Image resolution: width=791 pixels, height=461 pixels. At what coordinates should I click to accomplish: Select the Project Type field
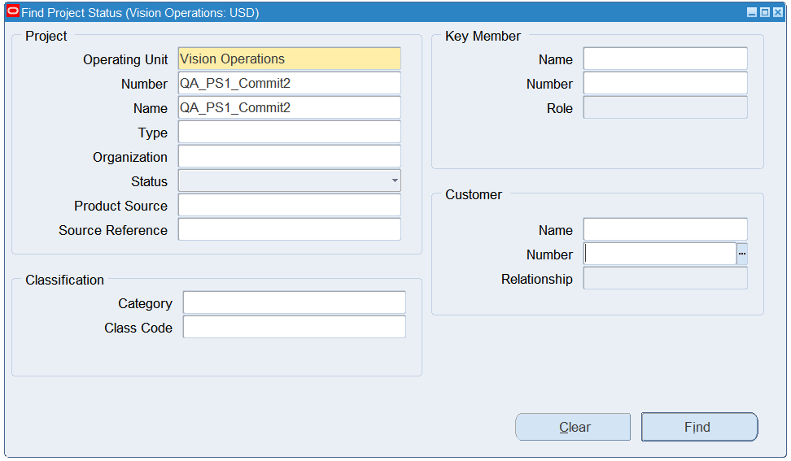(x=290, y=132)
